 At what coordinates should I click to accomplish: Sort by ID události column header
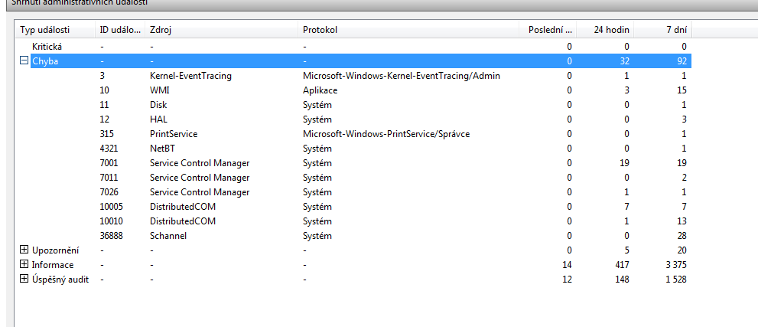coord(120,30)
